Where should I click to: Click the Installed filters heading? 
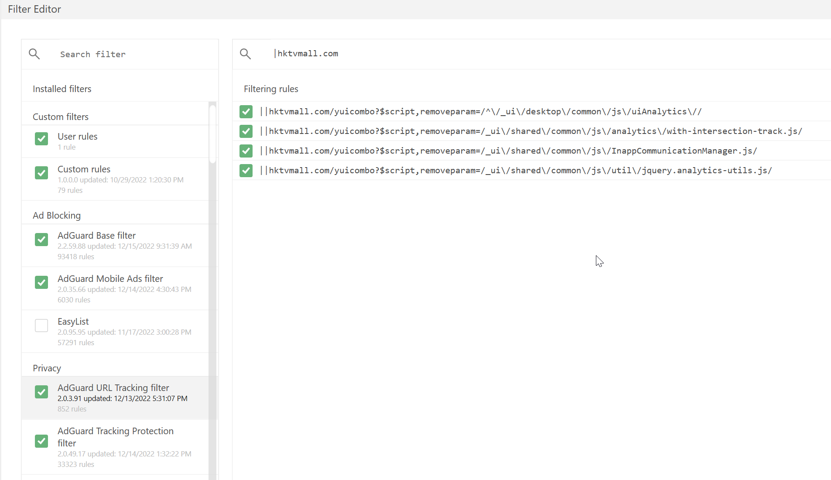62,89
